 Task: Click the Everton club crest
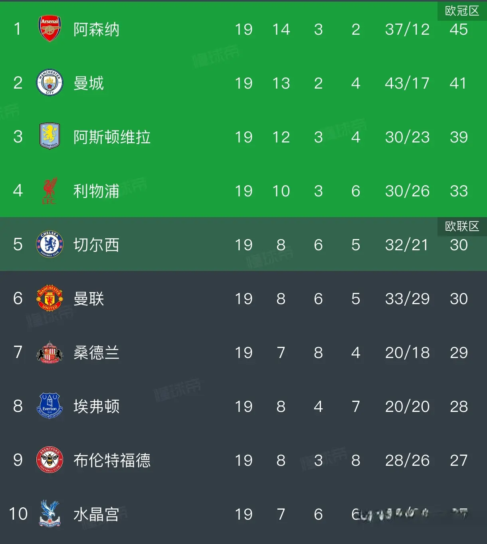(x=49, y=406)
